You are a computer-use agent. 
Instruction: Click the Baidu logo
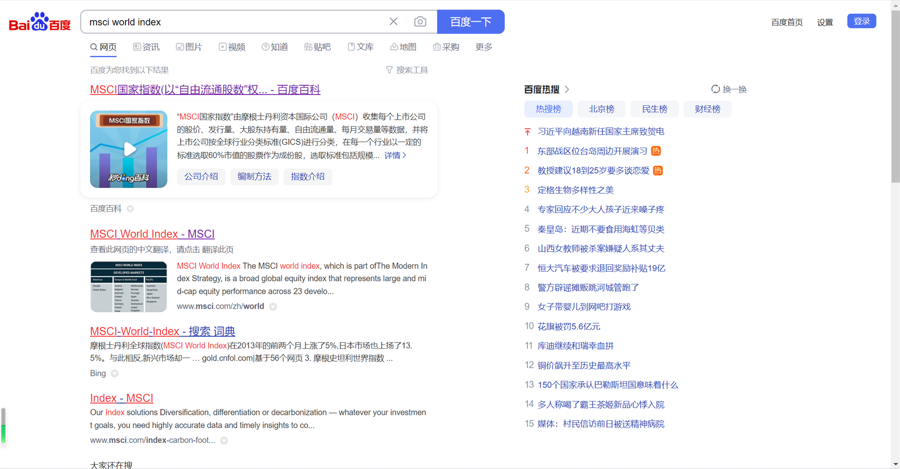pos(40,22)
